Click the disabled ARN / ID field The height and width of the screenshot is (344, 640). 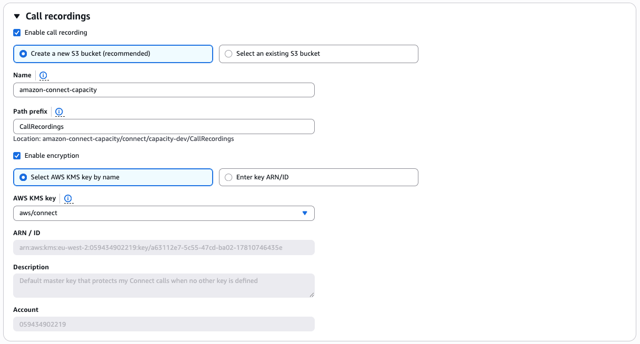(x=164, y=248)
